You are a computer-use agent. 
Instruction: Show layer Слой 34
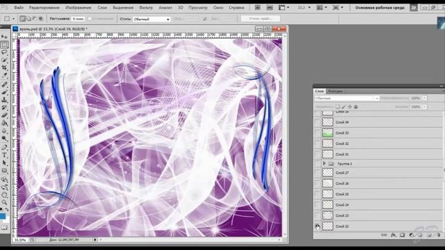click(317, 122)
